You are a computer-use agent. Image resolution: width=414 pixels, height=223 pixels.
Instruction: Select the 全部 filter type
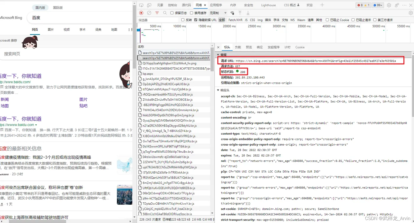(x=222, y=20)
